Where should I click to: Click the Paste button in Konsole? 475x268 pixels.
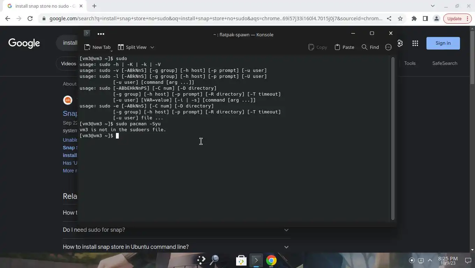pos(344,47)
